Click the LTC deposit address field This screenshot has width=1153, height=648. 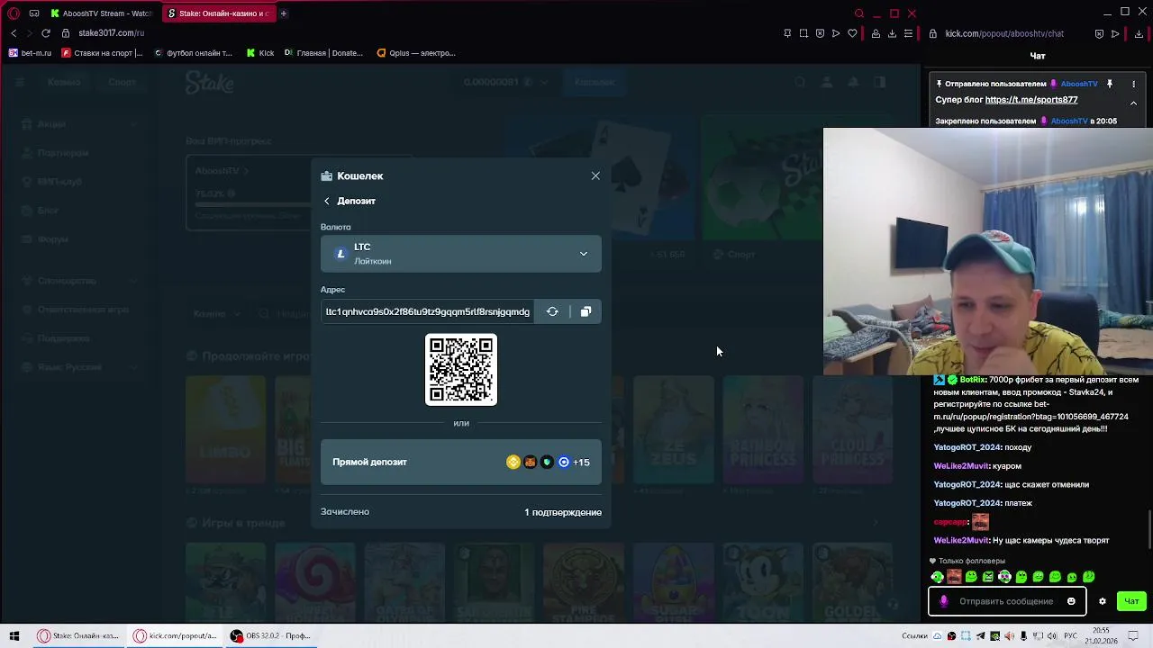tap(428, 311)
